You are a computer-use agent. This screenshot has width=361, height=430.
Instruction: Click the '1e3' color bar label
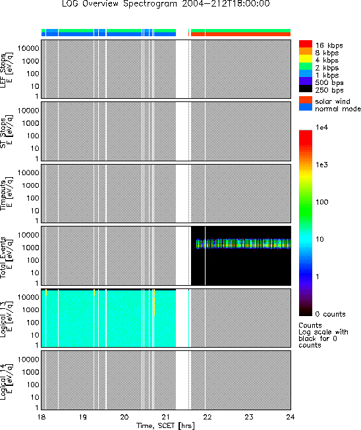pyautogui.click(x=321, y=165)
